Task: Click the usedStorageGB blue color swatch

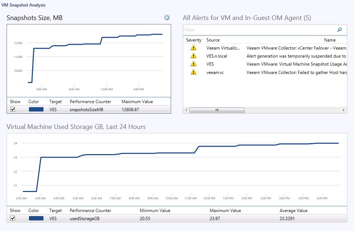Action: tap(36, 218)
